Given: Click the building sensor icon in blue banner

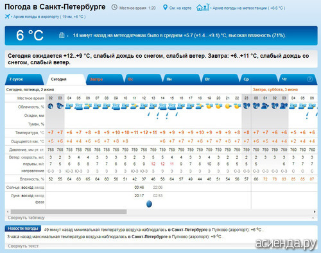Looking at the screenshot, I should [62, 35].
